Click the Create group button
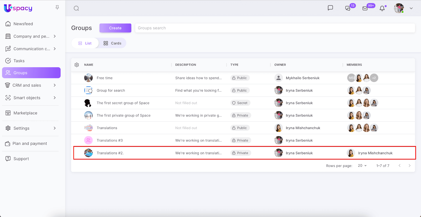Viewport: 421px width, 217px height. pyautogui.click(x=115, y=28)
